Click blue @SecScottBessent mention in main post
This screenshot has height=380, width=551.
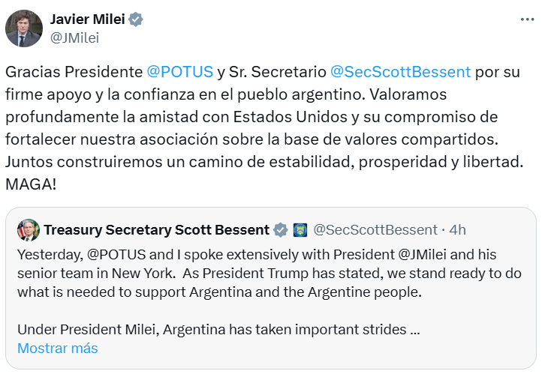(400, 72)
